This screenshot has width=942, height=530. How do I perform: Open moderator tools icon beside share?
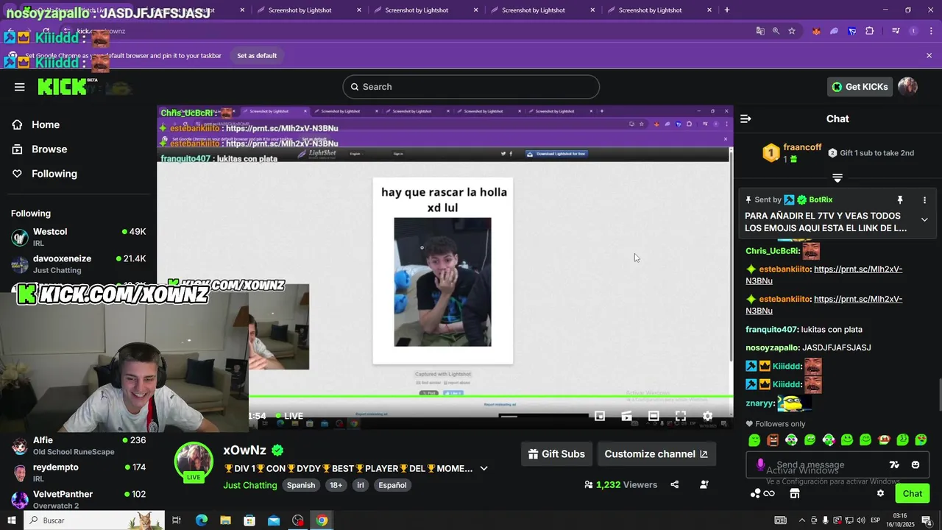pyautogui.click(x=704, y=484)
